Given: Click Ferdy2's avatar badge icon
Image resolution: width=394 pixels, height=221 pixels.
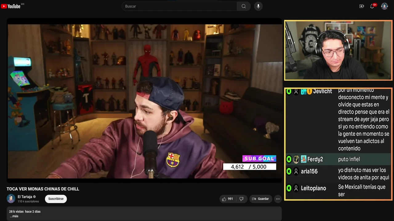Looking at the screenshot, I should (x=296, y=159).
